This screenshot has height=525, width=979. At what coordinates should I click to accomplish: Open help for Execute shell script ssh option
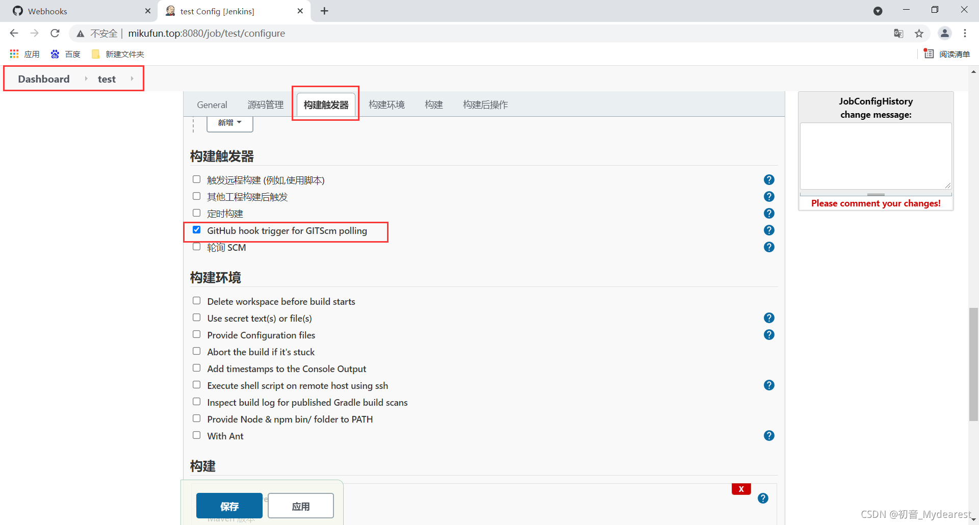tap(769, 385)
